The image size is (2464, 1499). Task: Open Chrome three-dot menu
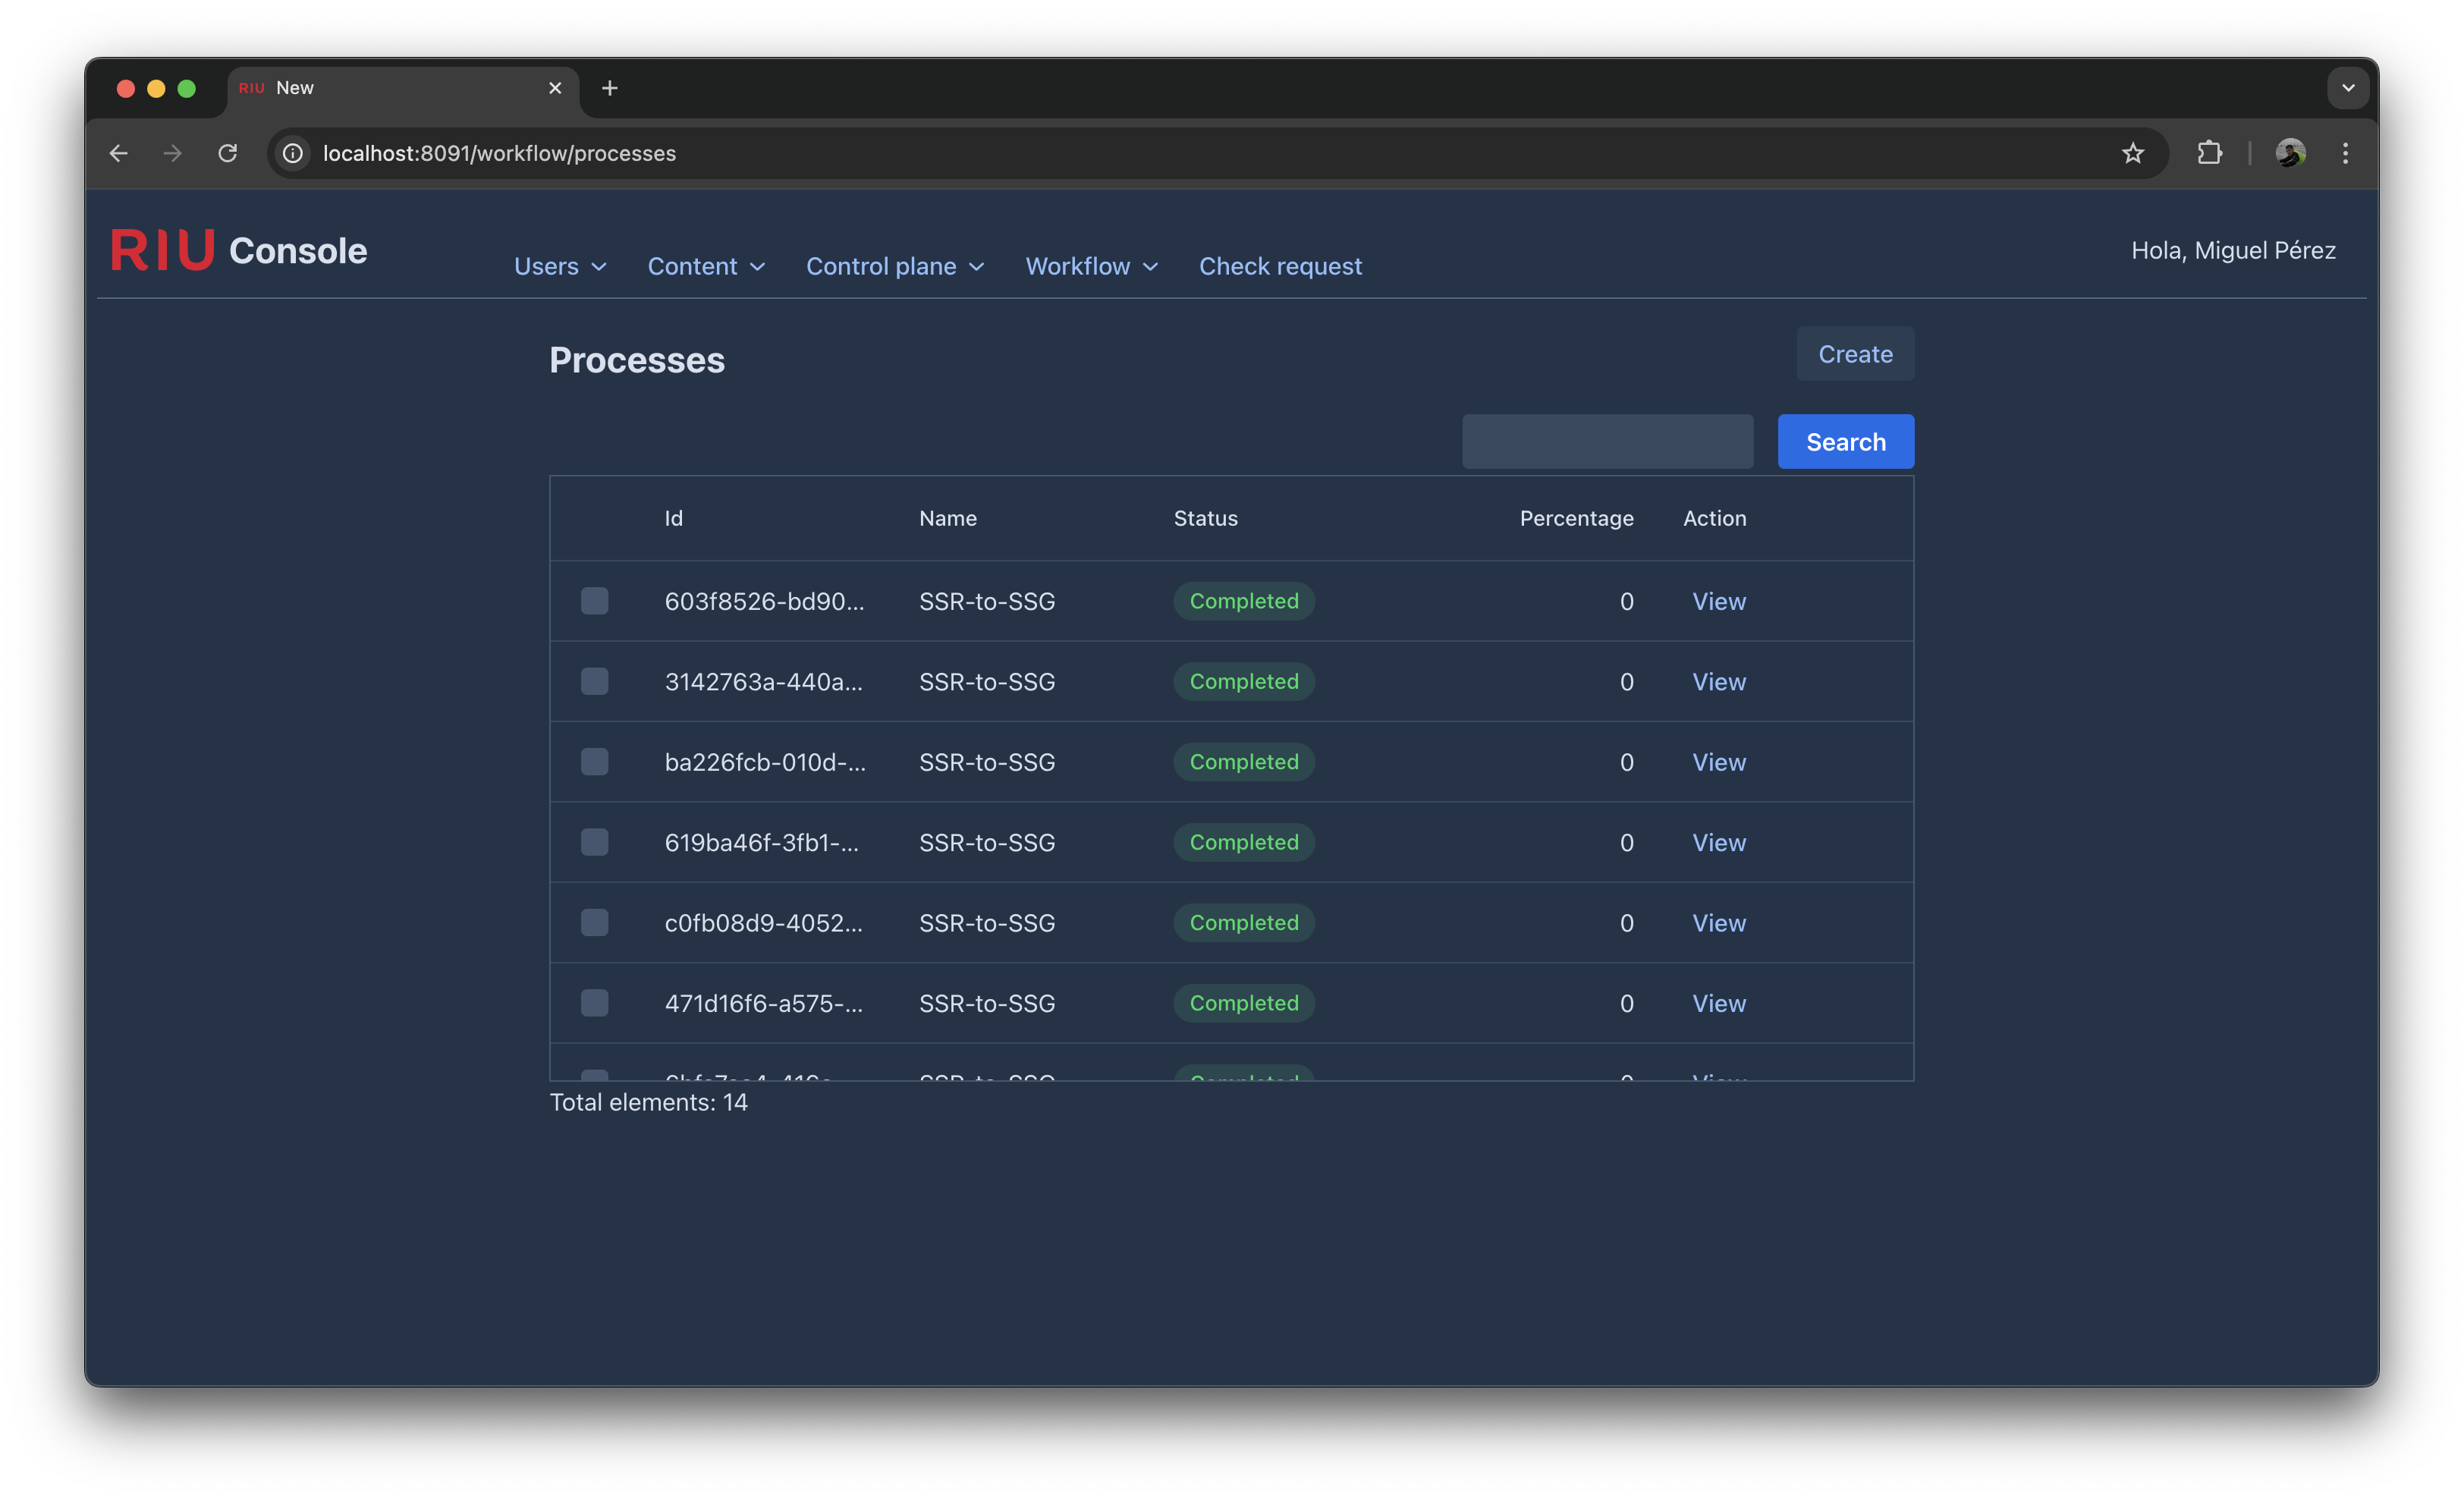click(x=2345, y=153)
